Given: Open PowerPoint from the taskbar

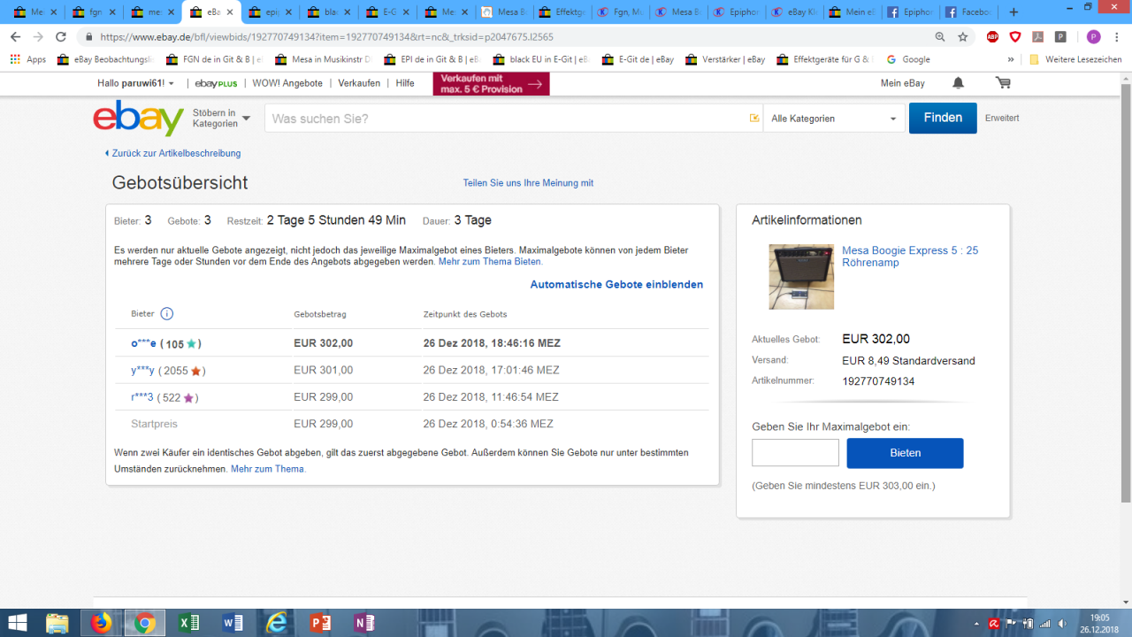Looking at the screenshot, I should [320, 623].
